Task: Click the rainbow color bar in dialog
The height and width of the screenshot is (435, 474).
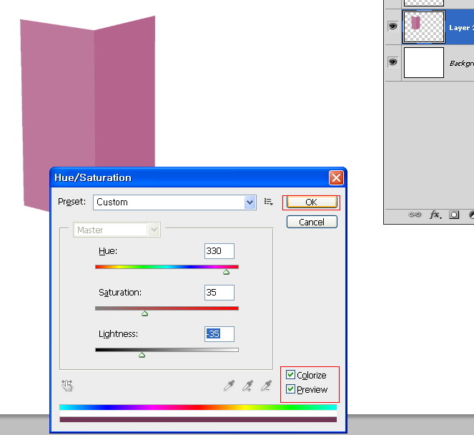Action: pyautogui.click(x=198, y=408)
